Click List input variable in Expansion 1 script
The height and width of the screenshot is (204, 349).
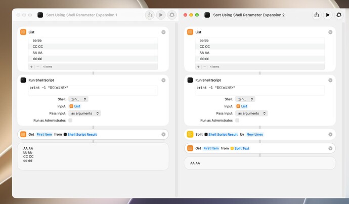75,106
